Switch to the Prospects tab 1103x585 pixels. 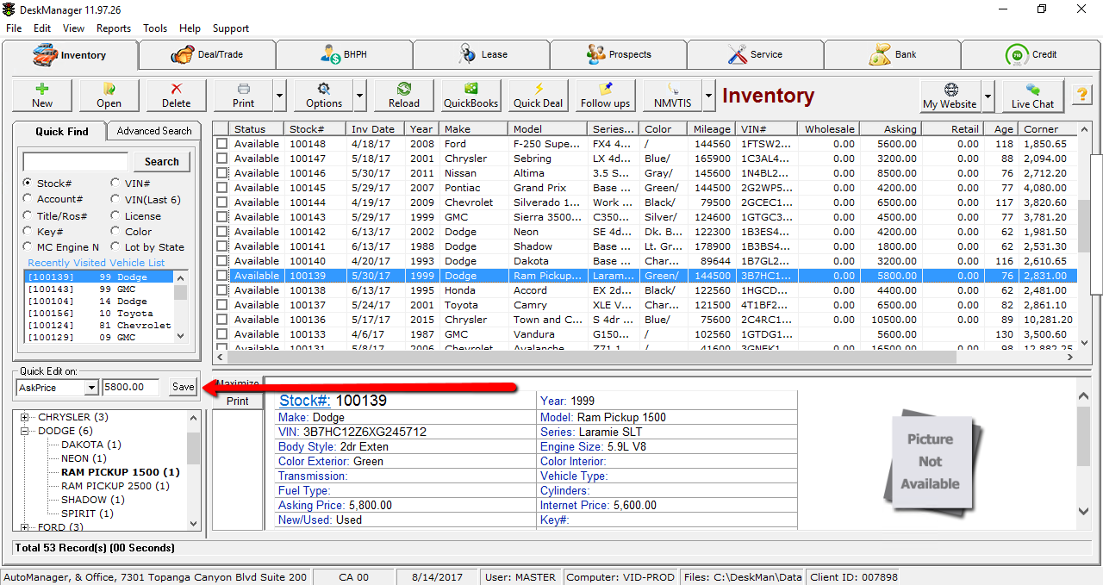coord(618,55)
